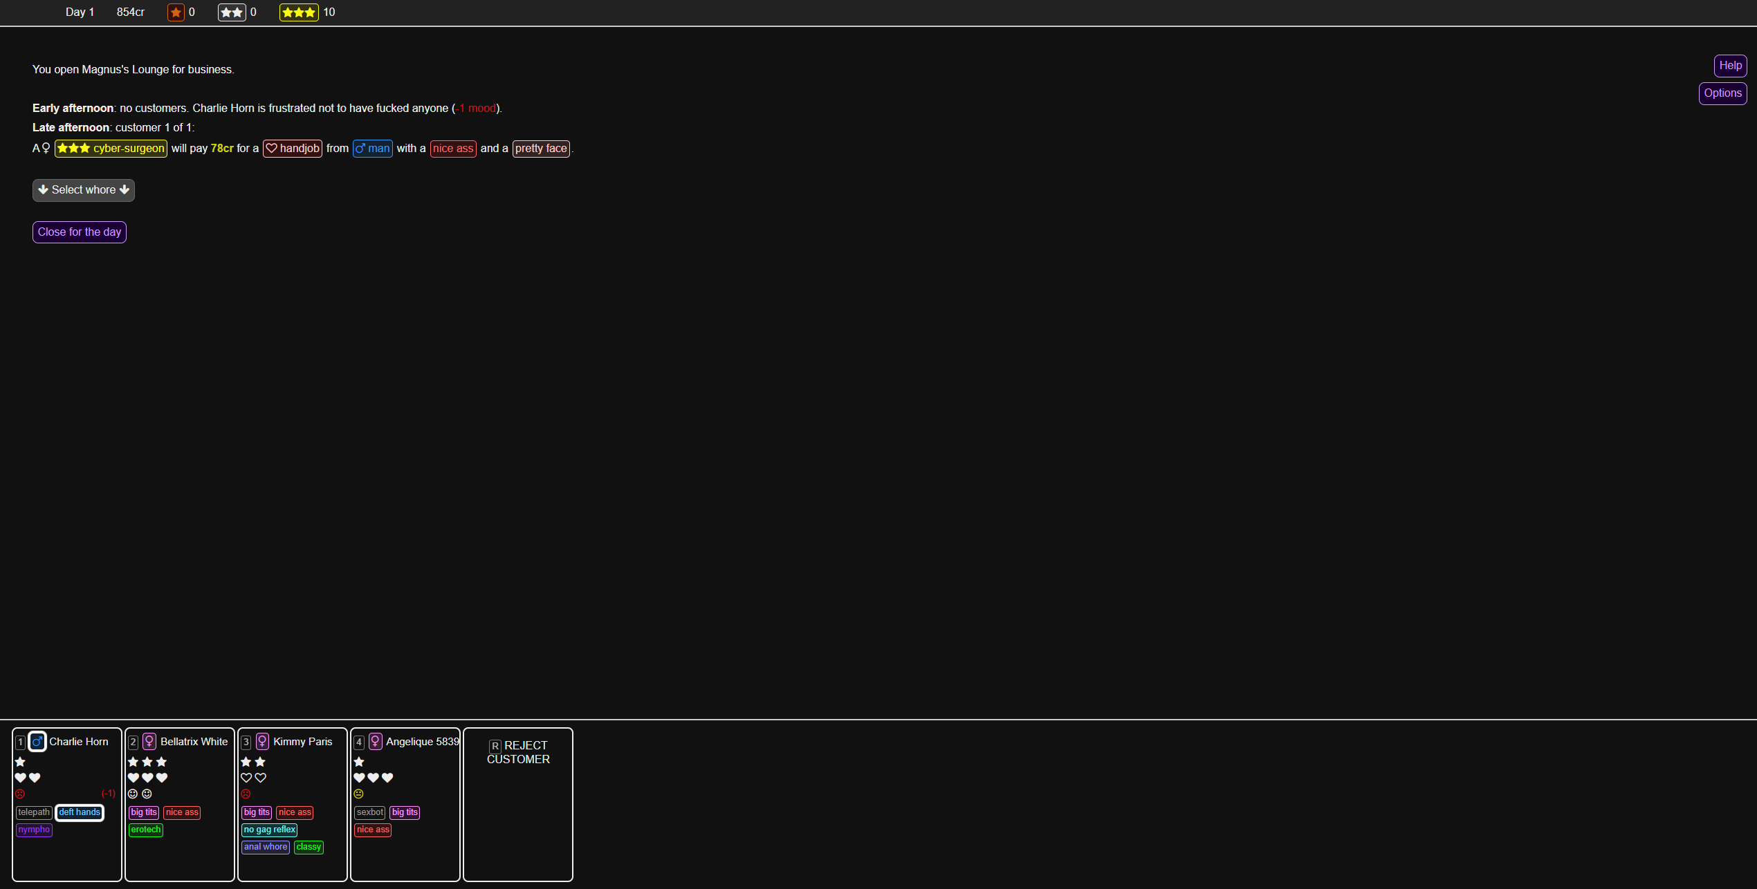
Task: Click Kimmy Paris's classy tag
Action: pos(309,848)
